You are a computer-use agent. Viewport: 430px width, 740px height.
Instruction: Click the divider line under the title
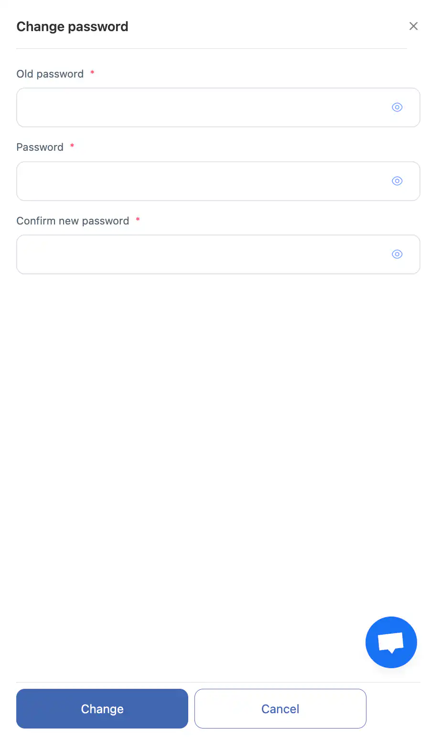pos(211,48)
